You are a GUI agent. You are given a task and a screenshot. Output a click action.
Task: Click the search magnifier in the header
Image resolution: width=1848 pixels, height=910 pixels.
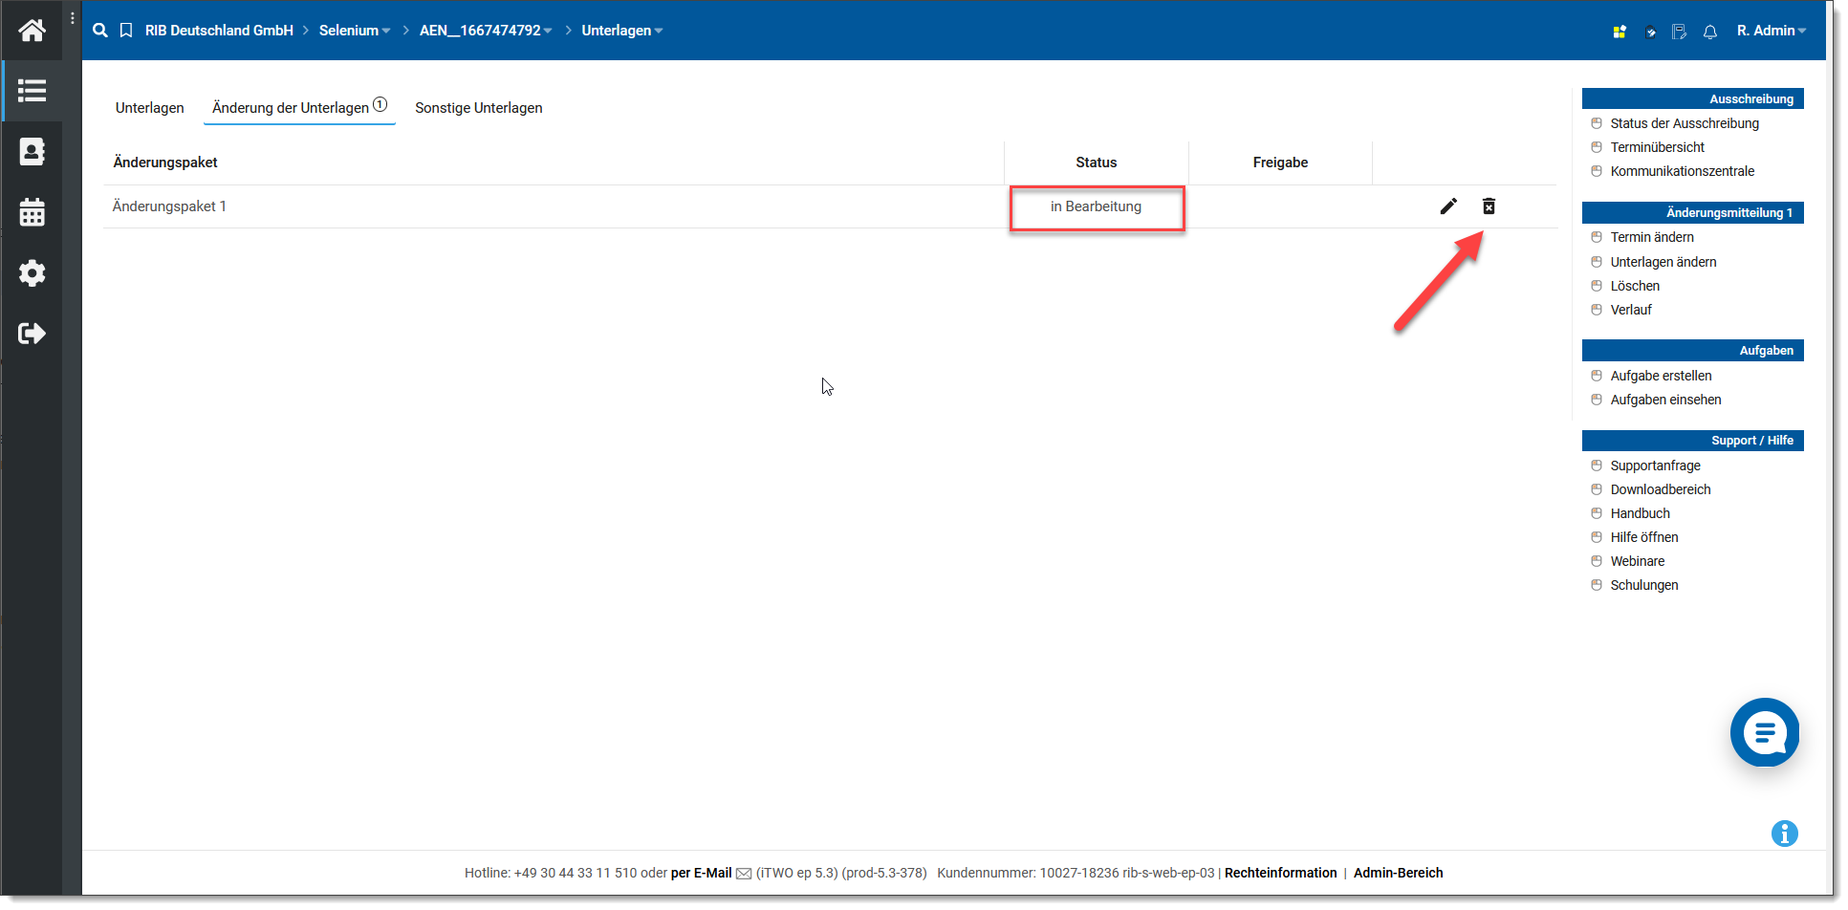(x=100, y=31)
